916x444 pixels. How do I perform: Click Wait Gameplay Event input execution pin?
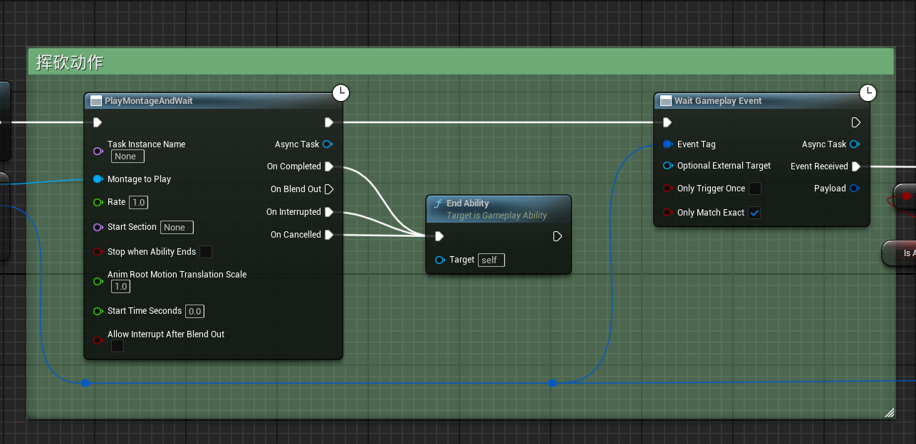click(667, 122)
